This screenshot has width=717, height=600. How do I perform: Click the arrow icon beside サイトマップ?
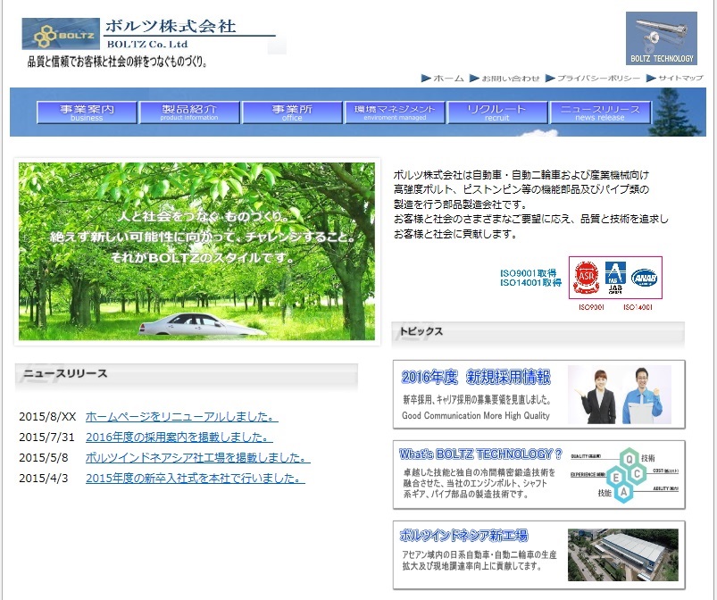tap(652, 79)
